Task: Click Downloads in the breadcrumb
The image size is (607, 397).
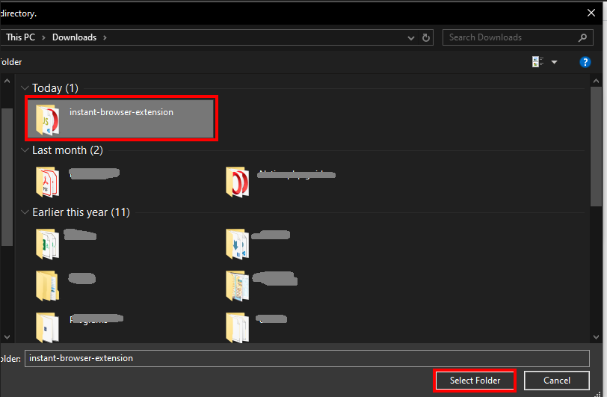Action: 74,37
